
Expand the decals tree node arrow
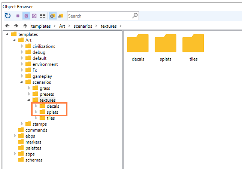(36, 106)
